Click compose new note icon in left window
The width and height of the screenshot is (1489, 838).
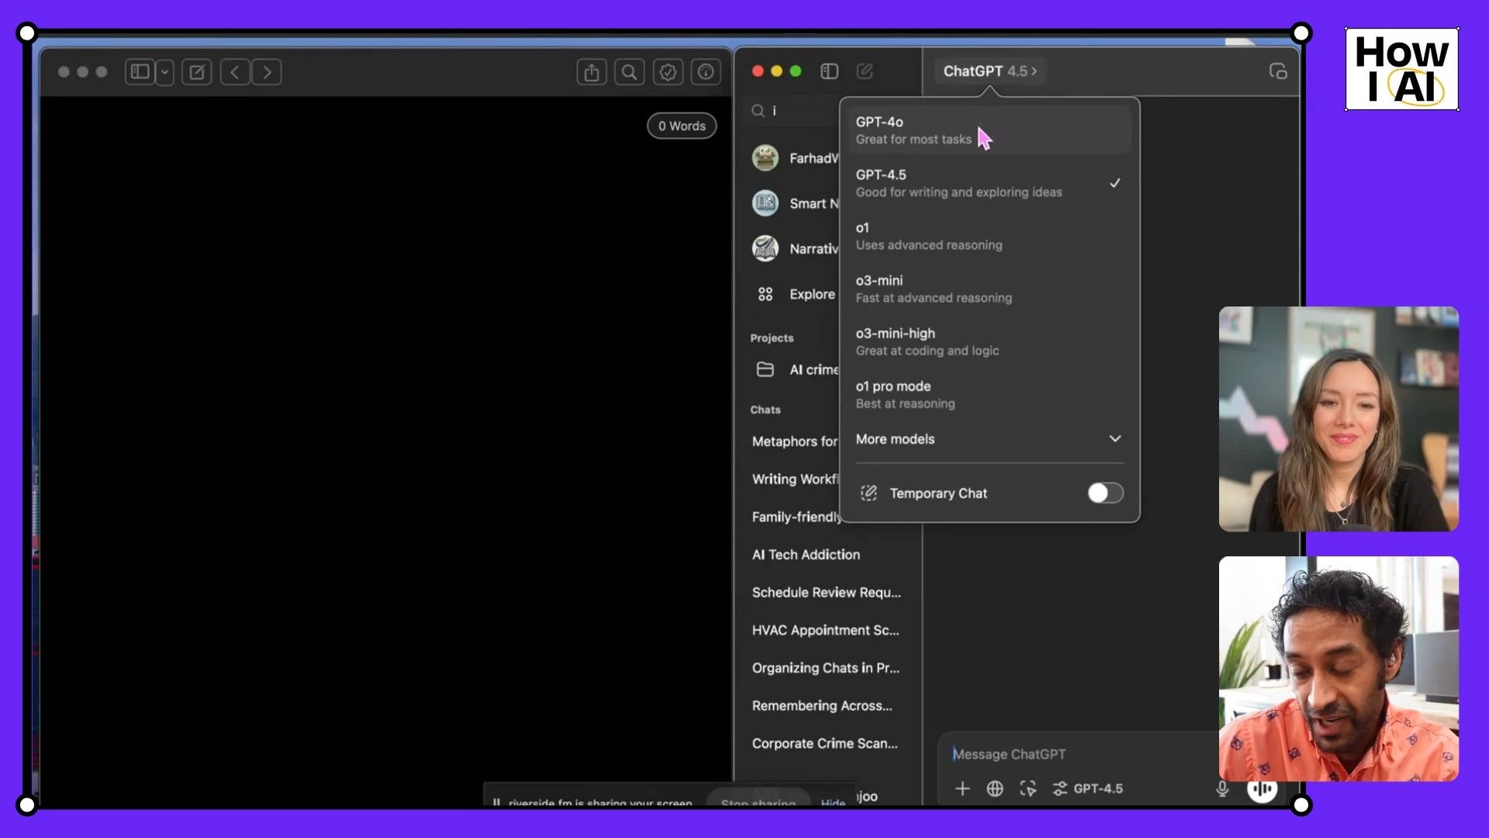click(x=197, y=72)
